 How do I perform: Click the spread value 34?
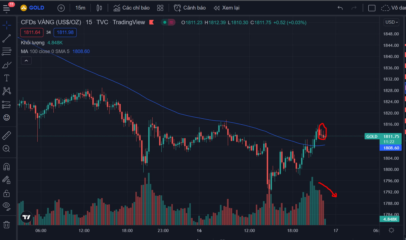pyautogui.click(x=49, y=32)
